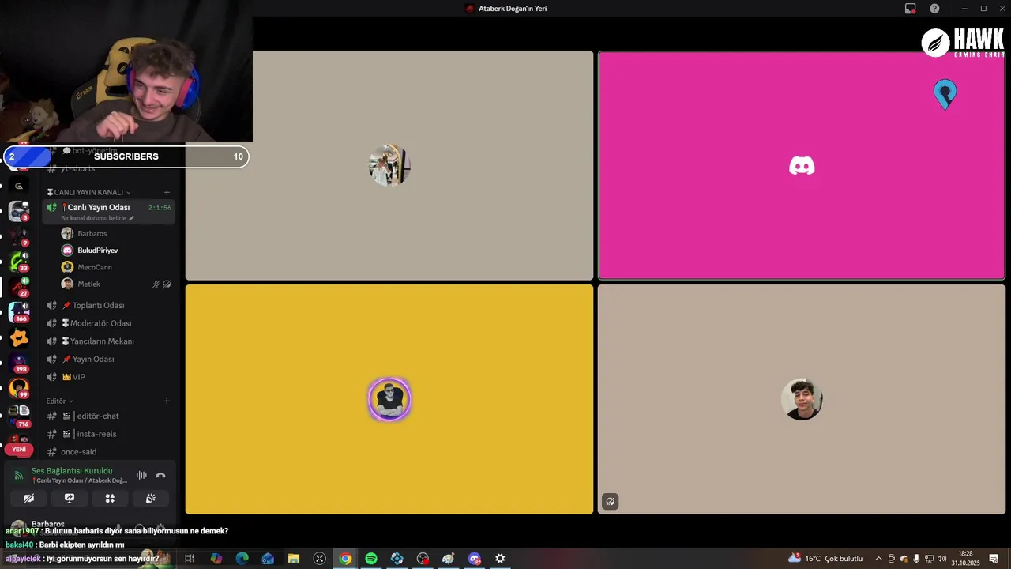Click 'Bir kanal durumu belirle' status link
This screenshot has width=1011, height=569.
98,218
